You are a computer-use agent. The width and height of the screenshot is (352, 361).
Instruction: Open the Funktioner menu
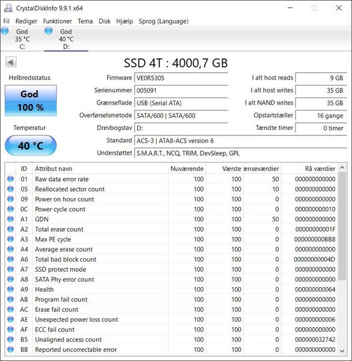click(x=57, y=21)
